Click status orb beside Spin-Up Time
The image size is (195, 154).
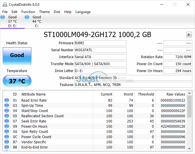point(7,106)
